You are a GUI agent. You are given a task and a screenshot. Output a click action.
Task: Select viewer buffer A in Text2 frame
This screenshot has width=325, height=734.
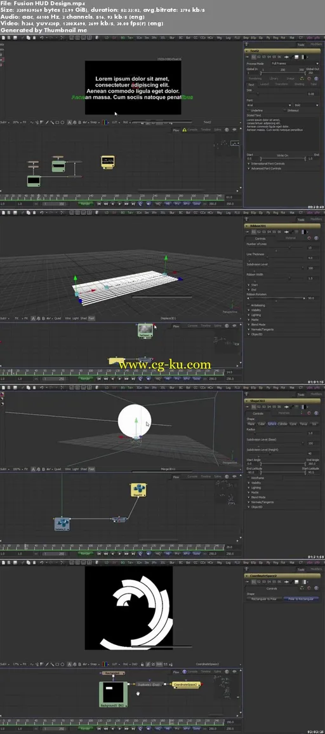70,122
